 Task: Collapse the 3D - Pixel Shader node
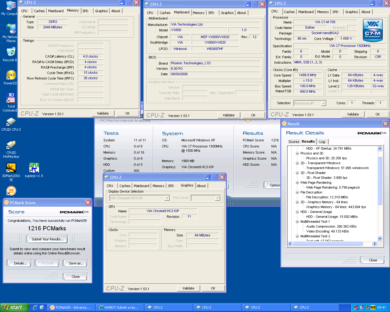click(297, 173)
